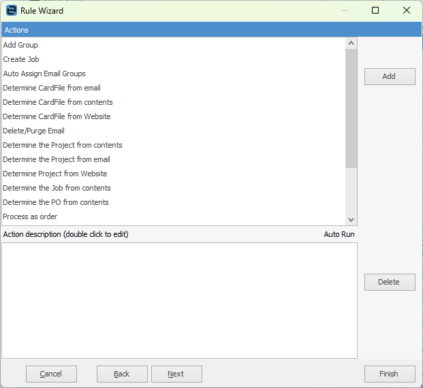Click the Add button

click(x=390, y=76)
